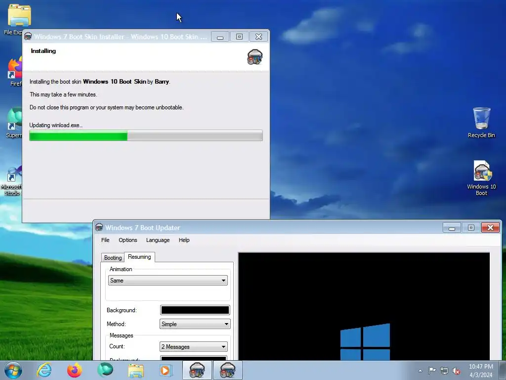Minimize the Boot Skin Installer window
Screen dimensions: 506x380
click(220, 37)
